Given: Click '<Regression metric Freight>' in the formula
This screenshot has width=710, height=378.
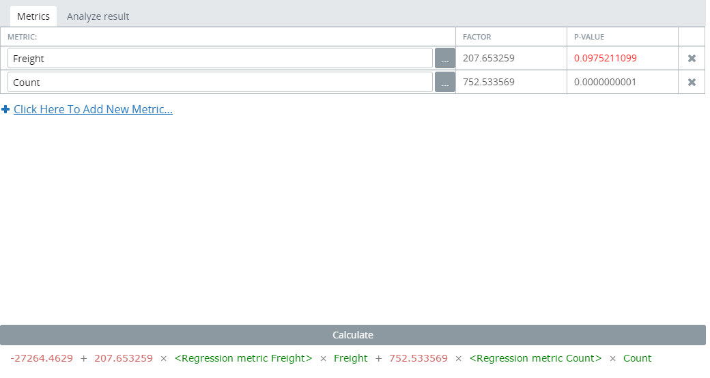Looking at the screenshot, I should pyautogui.click(x=243, y=358).
